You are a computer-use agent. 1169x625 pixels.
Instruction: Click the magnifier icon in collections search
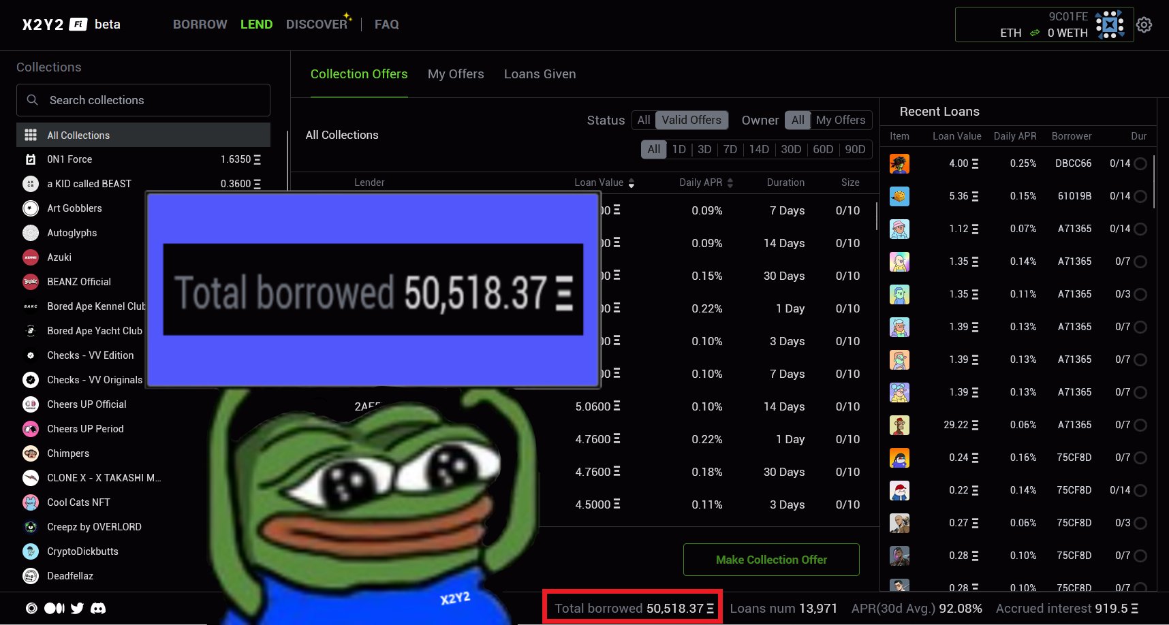coord(32,100)
